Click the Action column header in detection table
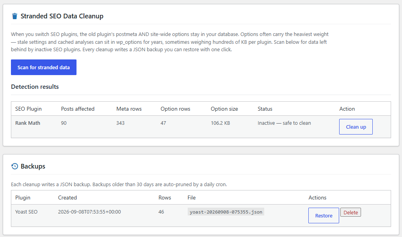This screenshot has height=237, width=402. click(347, 109)
